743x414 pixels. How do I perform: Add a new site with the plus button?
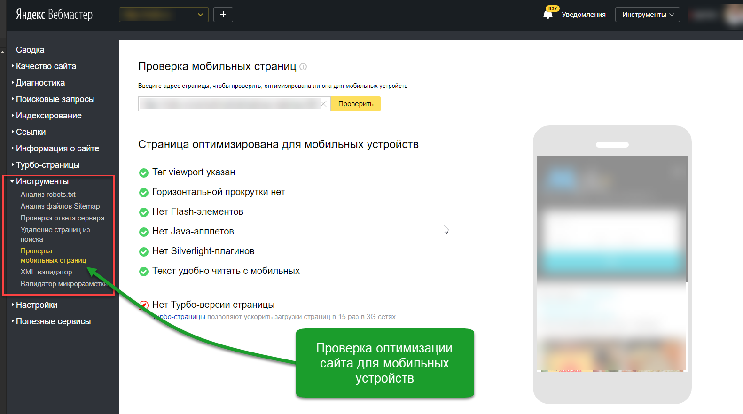click(x=223, y=15)
